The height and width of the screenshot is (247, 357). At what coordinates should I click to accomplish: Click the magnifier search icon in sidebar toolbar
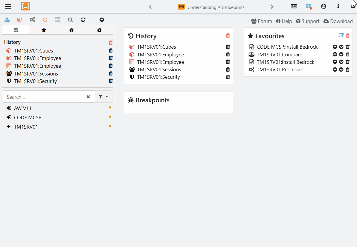[x=70, y=20]
